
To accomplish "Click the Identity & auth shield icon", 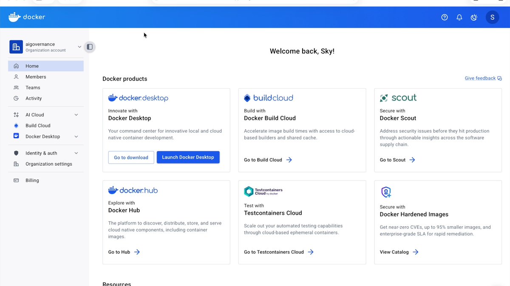I will (x=16, y=153).
